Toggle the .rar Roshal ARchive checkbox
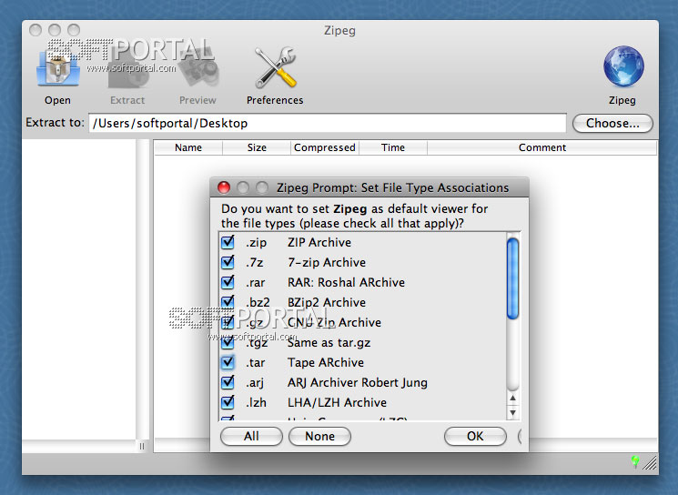Screen dimensions: 678x495 pyautogui.click(x=228, y=282)
